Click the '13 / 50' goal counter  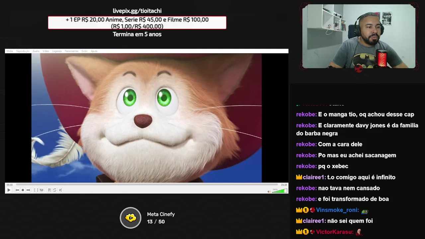[156, 222]
